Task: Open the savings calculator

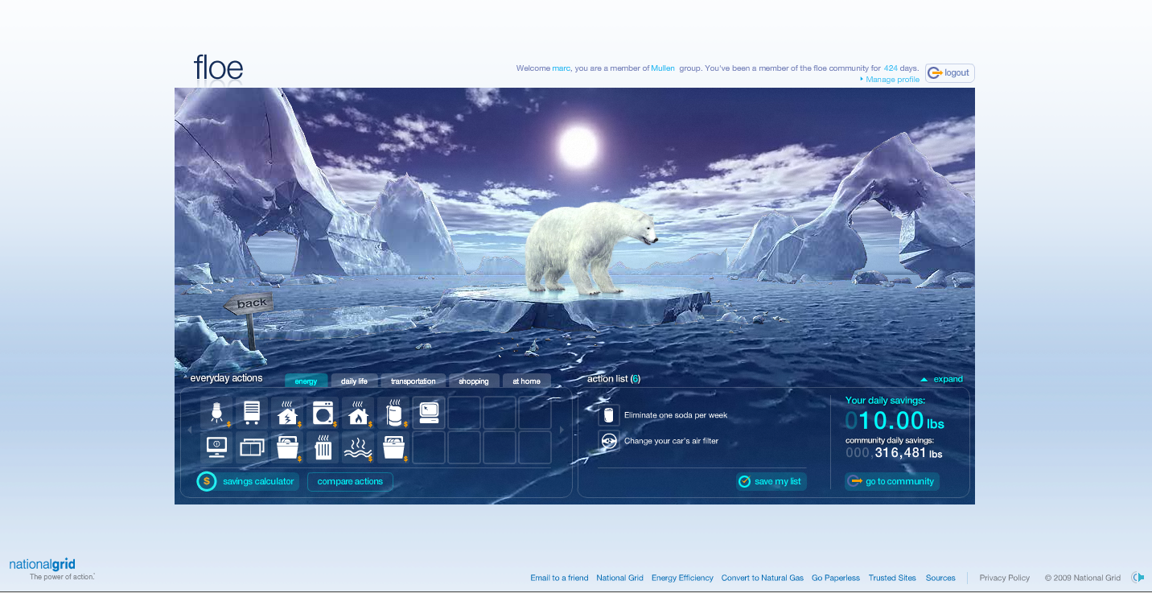Action: (248, 481)
